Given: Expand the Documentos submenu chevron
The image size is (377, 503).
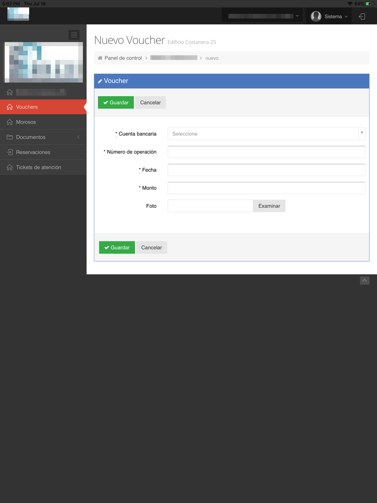Looking at the screenshot, I should (x=78, y=137).
